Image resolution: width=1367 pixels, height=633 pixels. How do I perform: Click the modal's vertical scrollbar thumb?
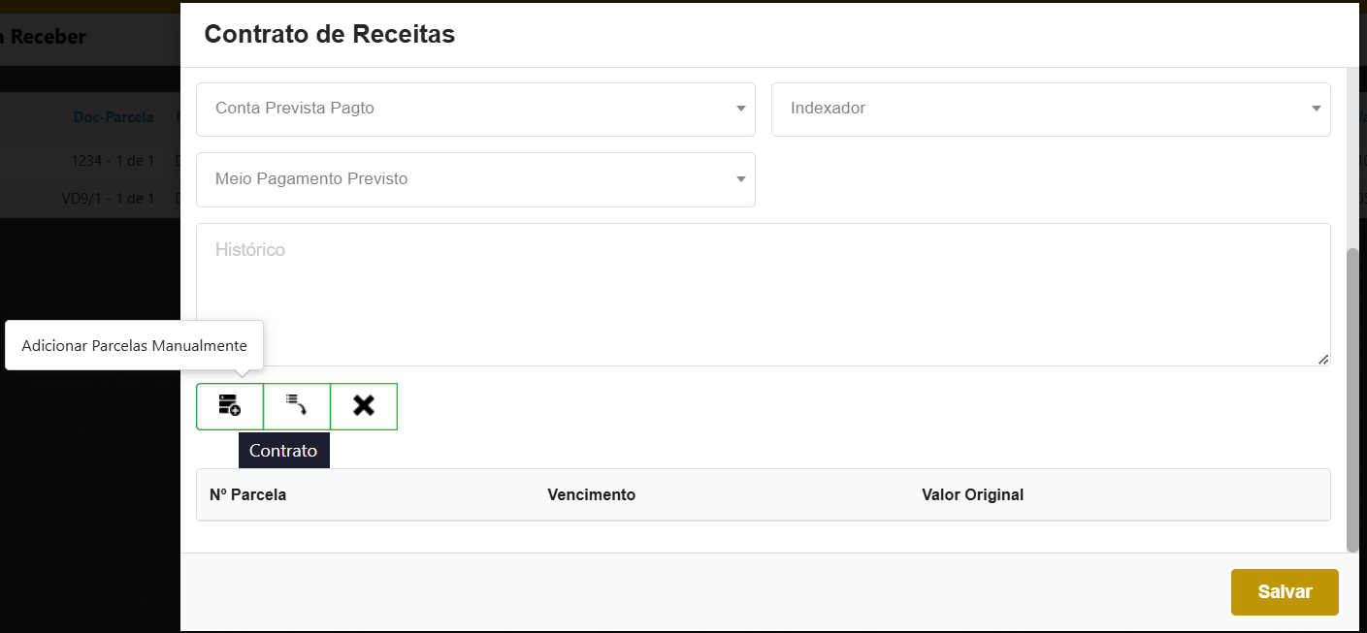point(1352,397)
